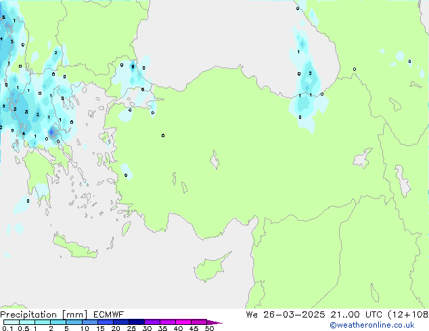Click the '40' legend scale label
This screenshot has height=331, width=429.
pyautogui.click(x=178, y=328)
